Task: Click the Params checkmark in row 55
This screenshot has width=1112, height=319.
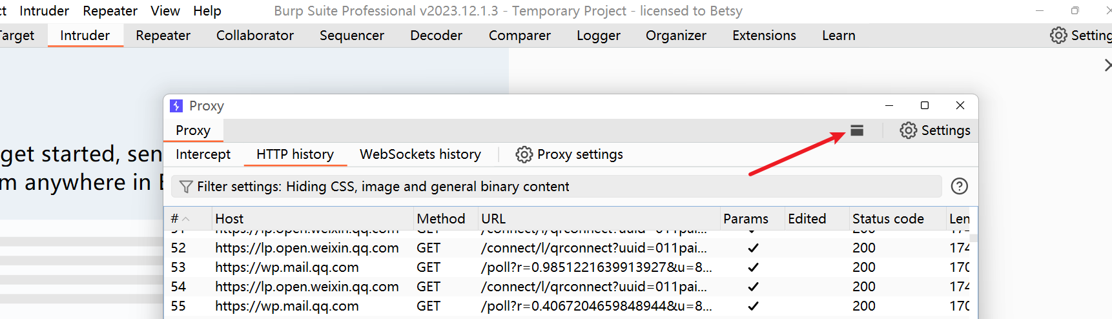Action: [753, 306]
